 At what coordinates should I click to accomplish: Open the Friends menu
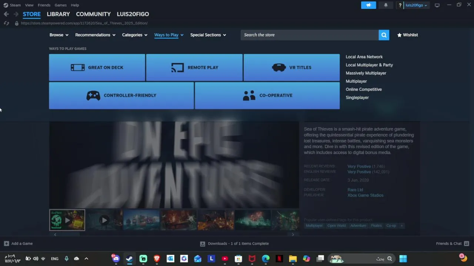[44, 5]
